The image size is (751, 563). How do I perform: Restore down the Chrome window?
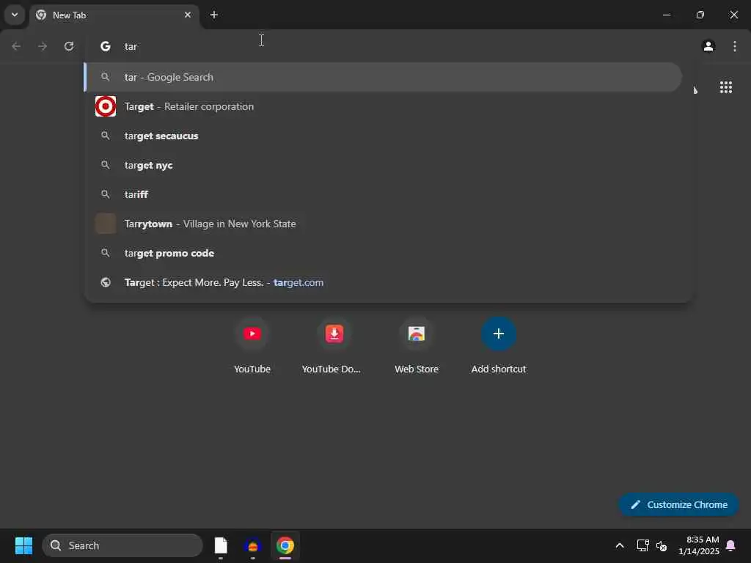(700, 15)
